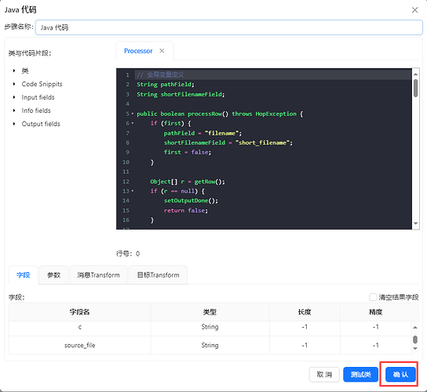
Task: Click code line 'String shortFilenameField;'
Action: pos(181,94)
